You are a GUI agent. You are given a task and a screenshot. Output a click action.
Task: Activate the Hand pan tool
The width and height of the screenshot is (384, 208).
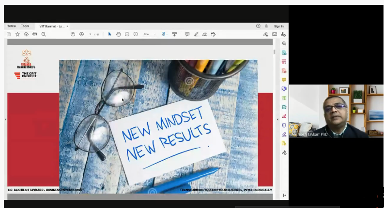[118, 34]
